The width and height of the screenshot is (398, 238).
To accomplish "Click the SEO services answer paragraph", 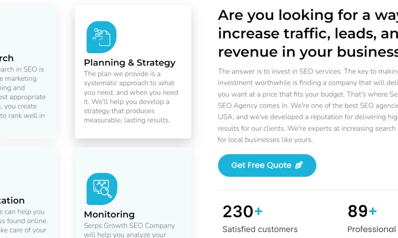I will 307,106.
